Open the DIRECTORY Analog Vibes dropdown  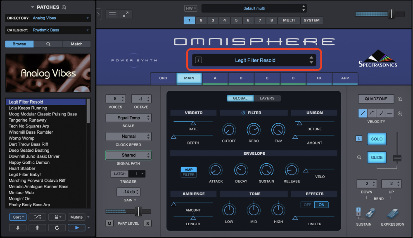[48, 18]
